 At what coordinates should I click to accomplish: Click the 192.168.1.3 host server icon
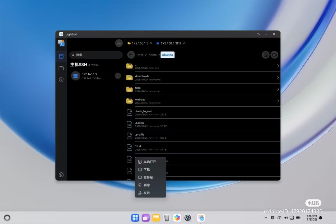[x=75, y=76]
